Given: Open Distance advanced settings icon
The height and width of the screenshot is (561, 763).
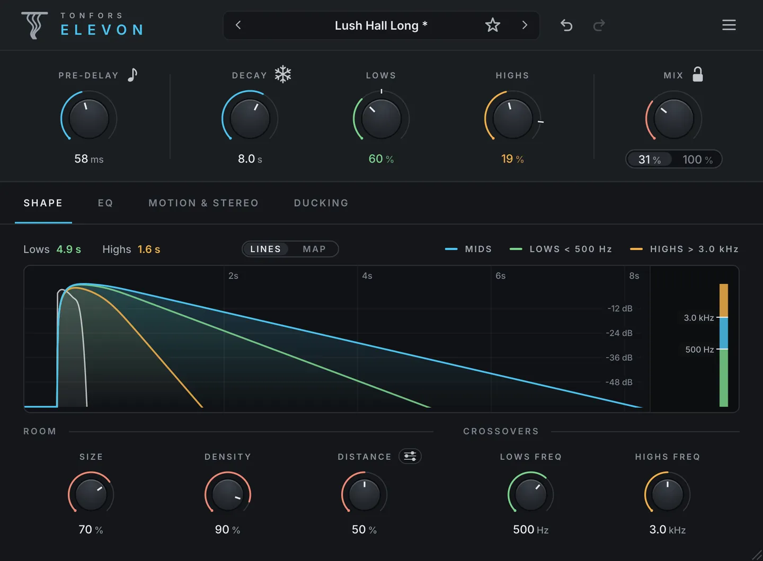Looking at the screenshot, I should point(410,456).
